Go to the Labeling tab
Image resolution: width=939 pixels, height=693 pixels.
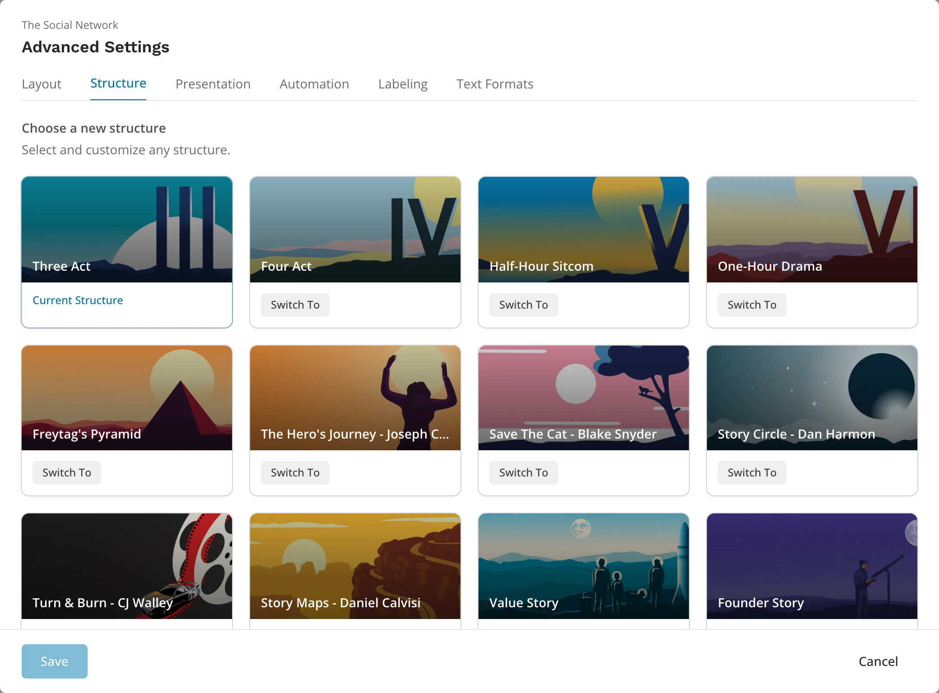click(403, 84)
